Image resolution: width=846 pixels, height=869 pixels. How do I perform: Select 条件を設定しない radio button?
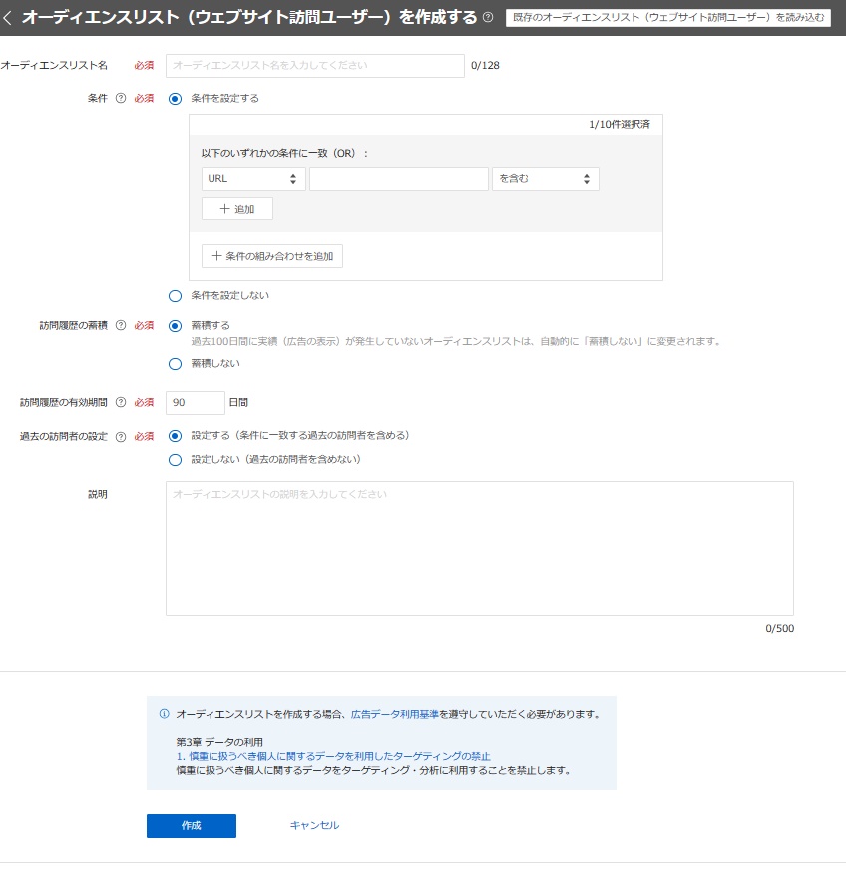coord(176,296)
